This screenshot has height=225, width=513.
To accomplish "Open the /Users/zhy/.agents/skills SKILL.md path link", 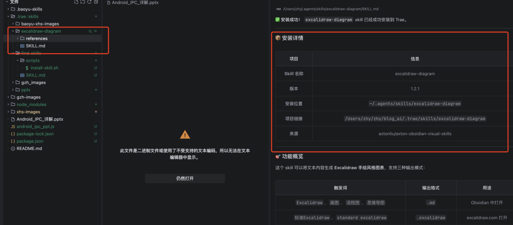I will [331, 9].
